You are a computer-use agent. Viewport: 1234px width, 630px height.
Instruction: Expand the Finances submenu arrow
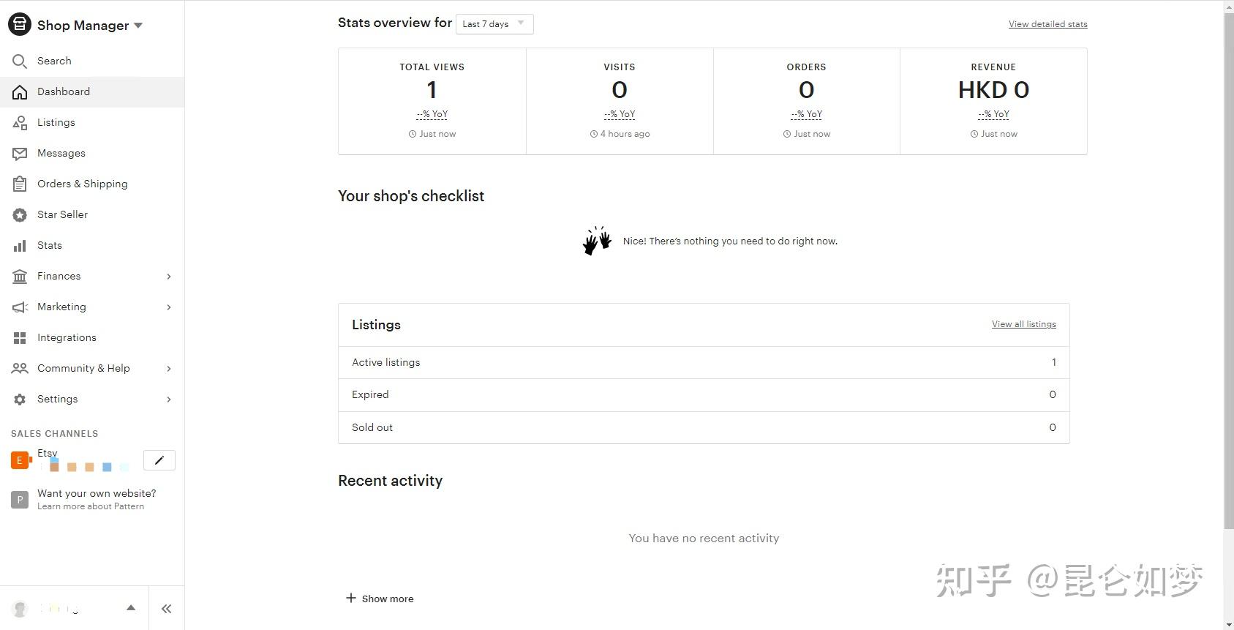coord(169,277)
